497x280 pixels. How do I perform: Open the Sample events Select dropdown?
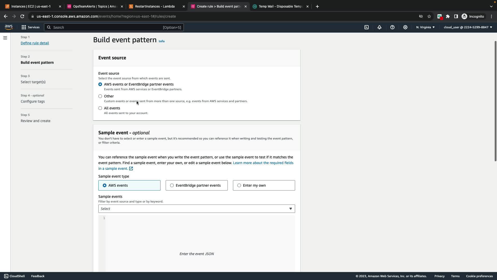pos(196,209)
